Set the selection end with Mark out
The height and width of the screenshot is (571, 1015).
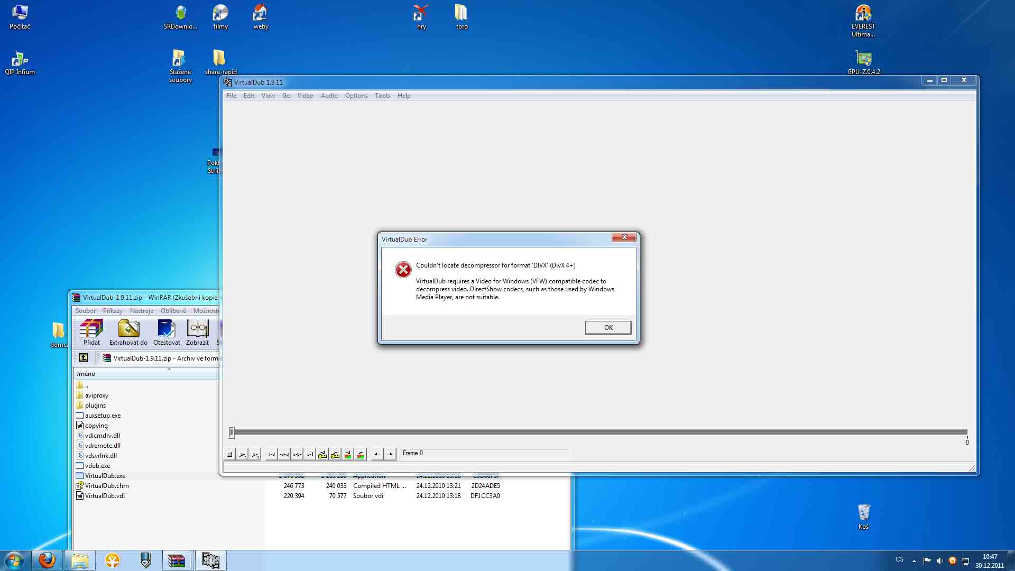[390, 454]
